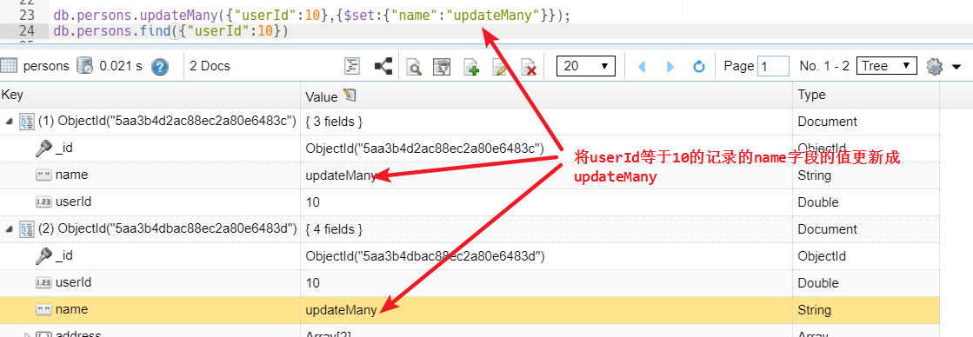Refresh the query results
This screenshot has height=337, width=973.
pyautogui.click(x=699, y=66)
